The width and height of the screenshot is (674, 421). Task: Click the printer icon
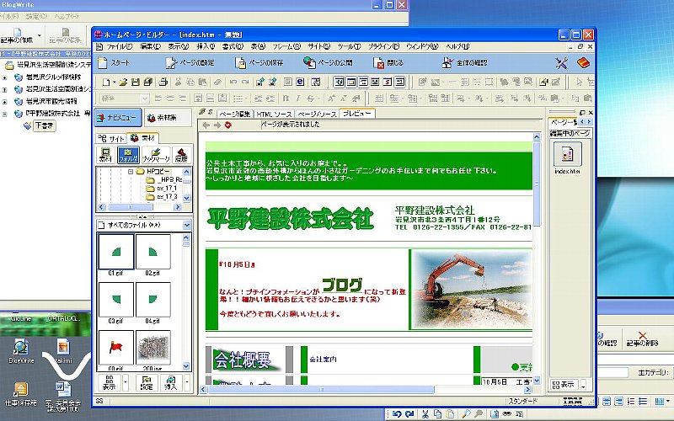click(163, 82)
